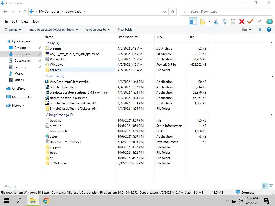Click the New folder button
The image size is (275, 206).
click(126, 30)
